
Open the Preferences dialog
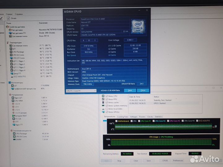178,161
